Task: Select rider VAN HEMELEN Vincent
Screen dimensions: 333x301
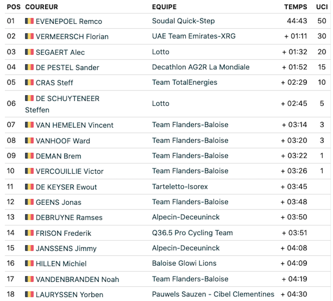Action: point(74,125)
